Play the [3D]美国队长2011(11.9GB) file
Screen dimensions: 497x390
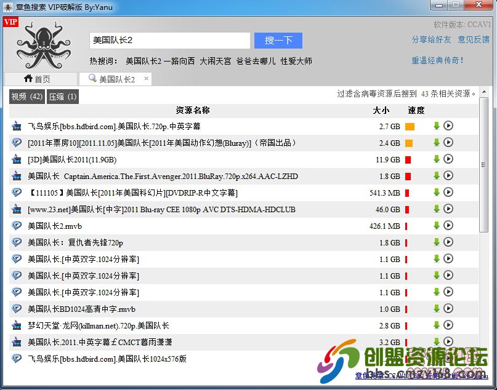tap(448, 159)
